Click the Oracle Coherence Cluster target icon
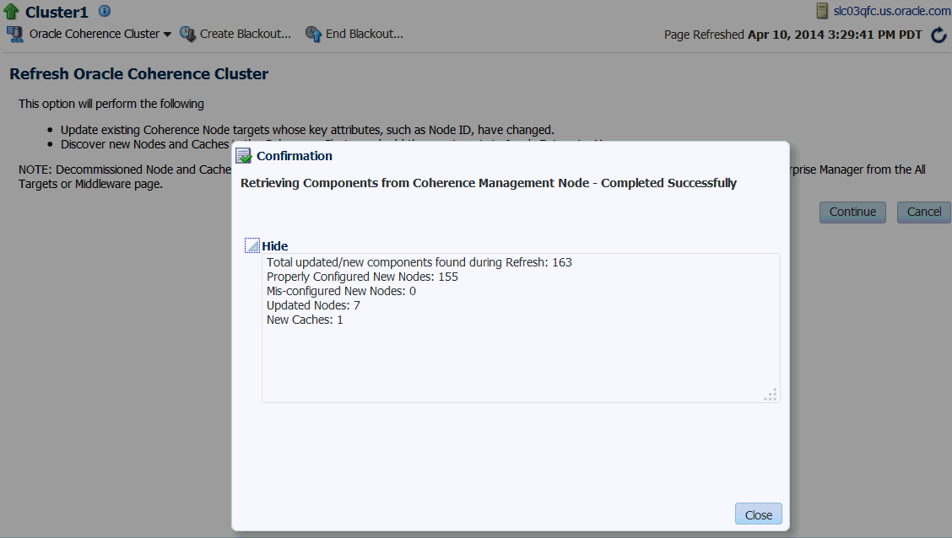Image resolution: width=952 pixels, height=538 pixels. tap(14, 34)
